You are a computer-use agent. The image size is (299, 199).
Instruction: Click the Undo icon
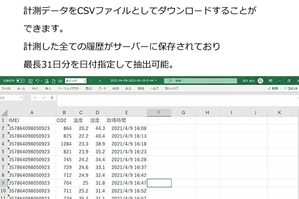coord(37,81)
